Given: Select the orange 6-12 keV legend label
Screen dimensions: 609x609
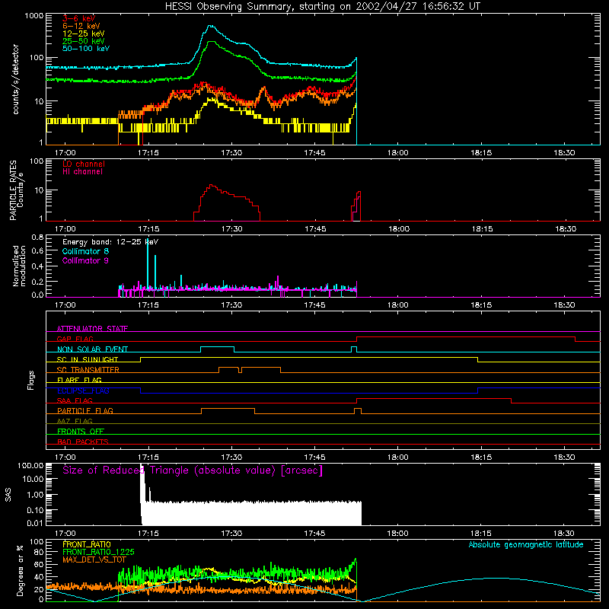Looking at the screenshot, I should click(81, 26).
